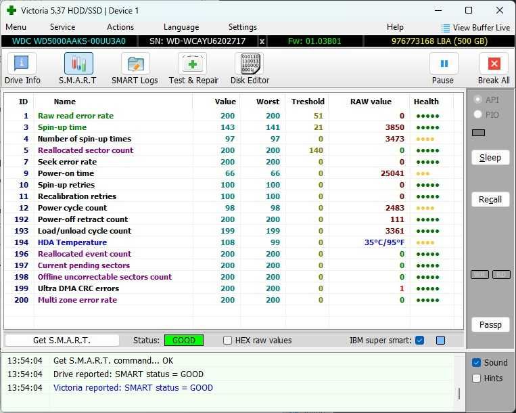Image resolution: width=516 pixels, height=413 pixels.
Task: Click the green GOOD status indicator
Action: click(184, 340)
